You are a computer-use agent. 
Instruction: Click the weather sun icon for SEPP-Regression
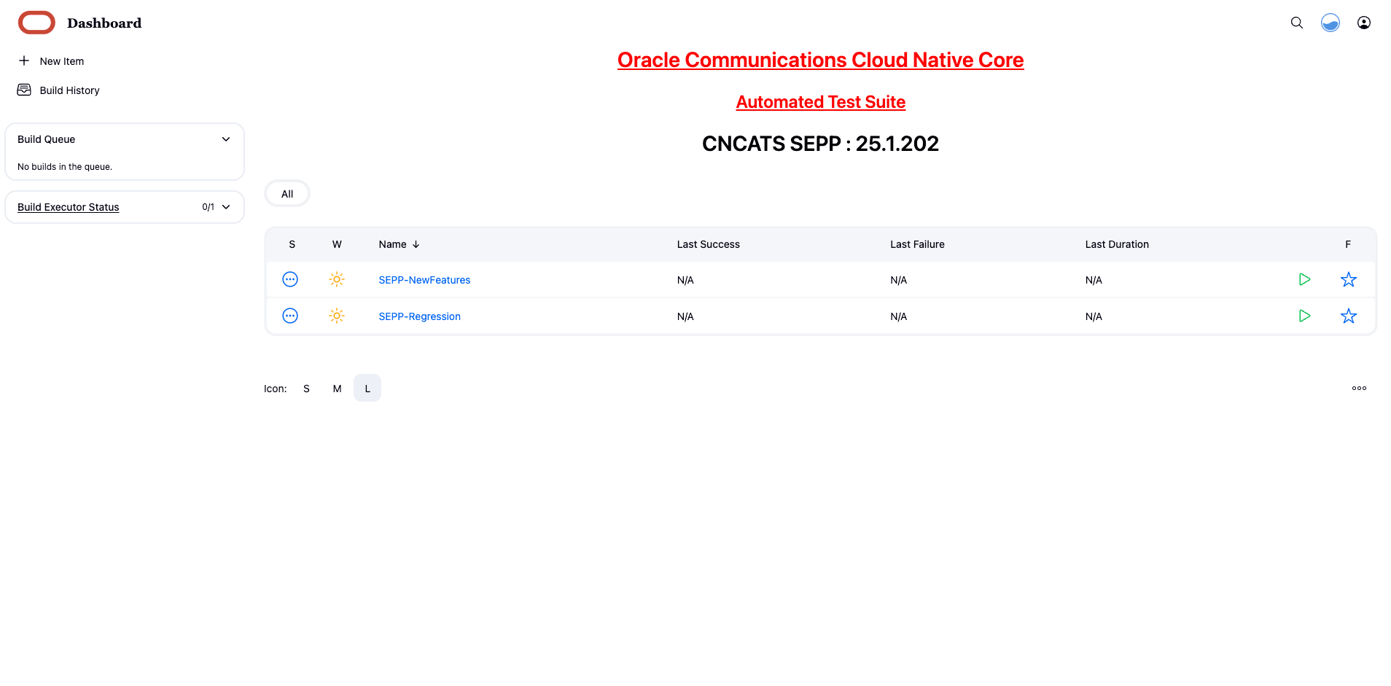(337, 316)
